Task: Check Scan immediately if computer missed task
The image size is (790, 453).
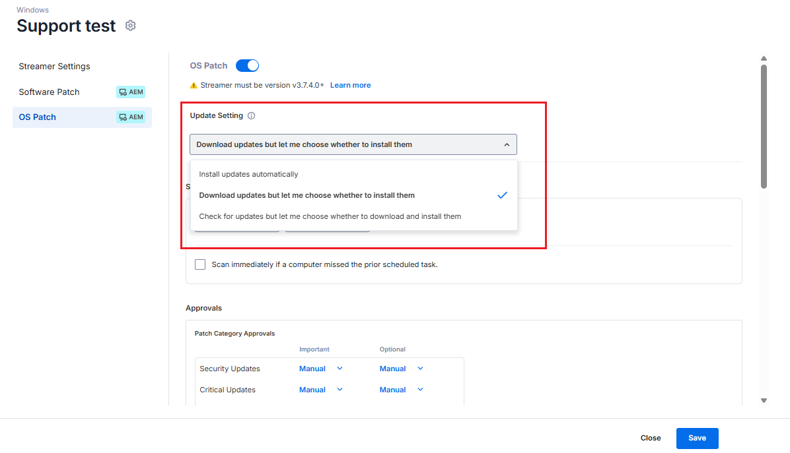Action: click(x=200, y=264)
